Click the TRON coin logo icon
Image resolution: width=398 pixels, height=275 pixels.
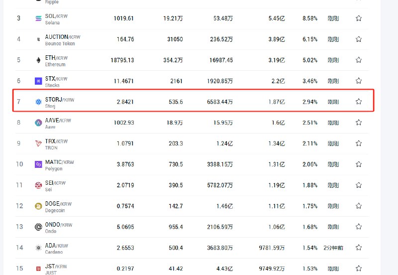click(38, 143)
